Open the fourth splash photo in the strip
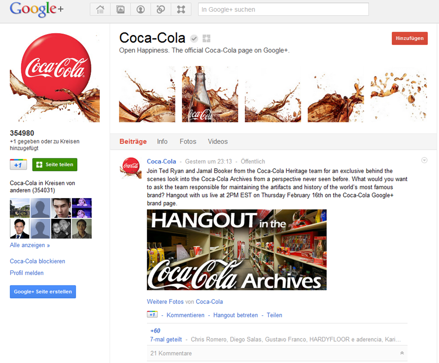Viewport: 439px width, 363px height. (x=336, y=94)
